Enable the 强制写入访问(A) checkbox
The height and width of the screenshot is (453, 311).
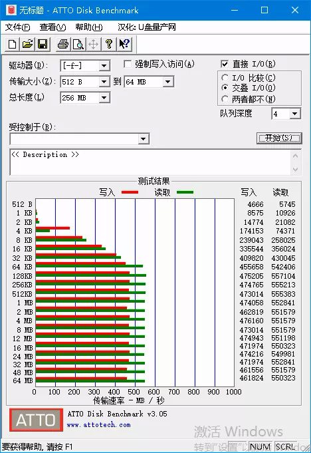[x=128, y=64]
